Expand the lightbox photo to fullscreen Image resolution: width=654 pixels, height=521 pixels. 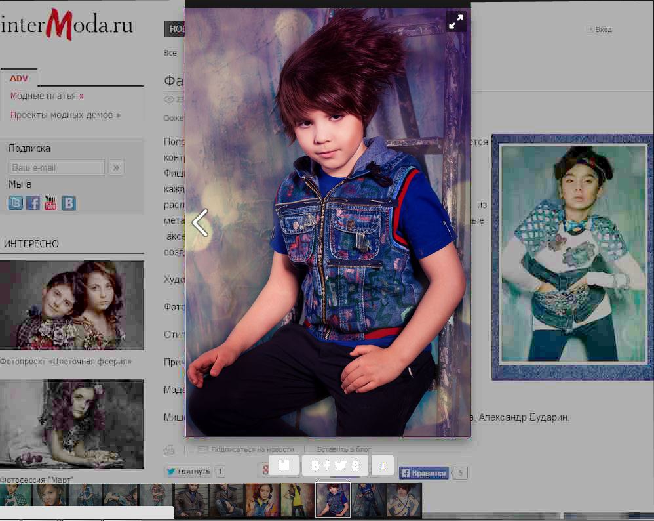[x=456, y=22]
